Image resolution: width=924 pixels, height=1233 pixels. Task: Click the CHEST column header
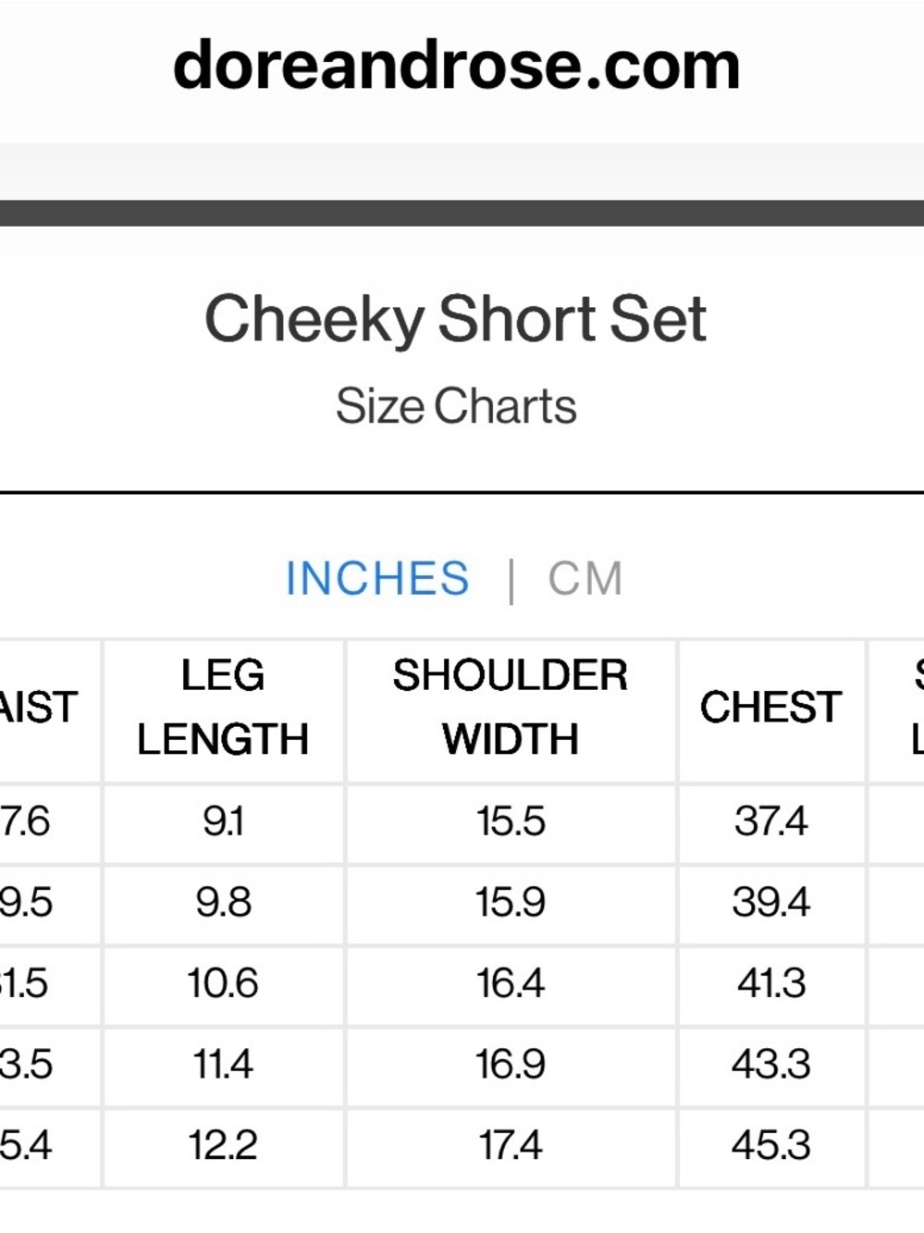point(771,708)
